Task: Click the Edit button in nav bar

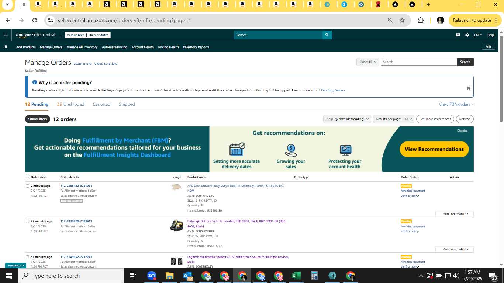Action: 488,47
